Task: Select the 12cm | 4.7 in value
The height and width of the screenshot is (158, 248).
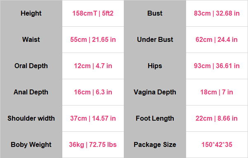Action: 93,66
